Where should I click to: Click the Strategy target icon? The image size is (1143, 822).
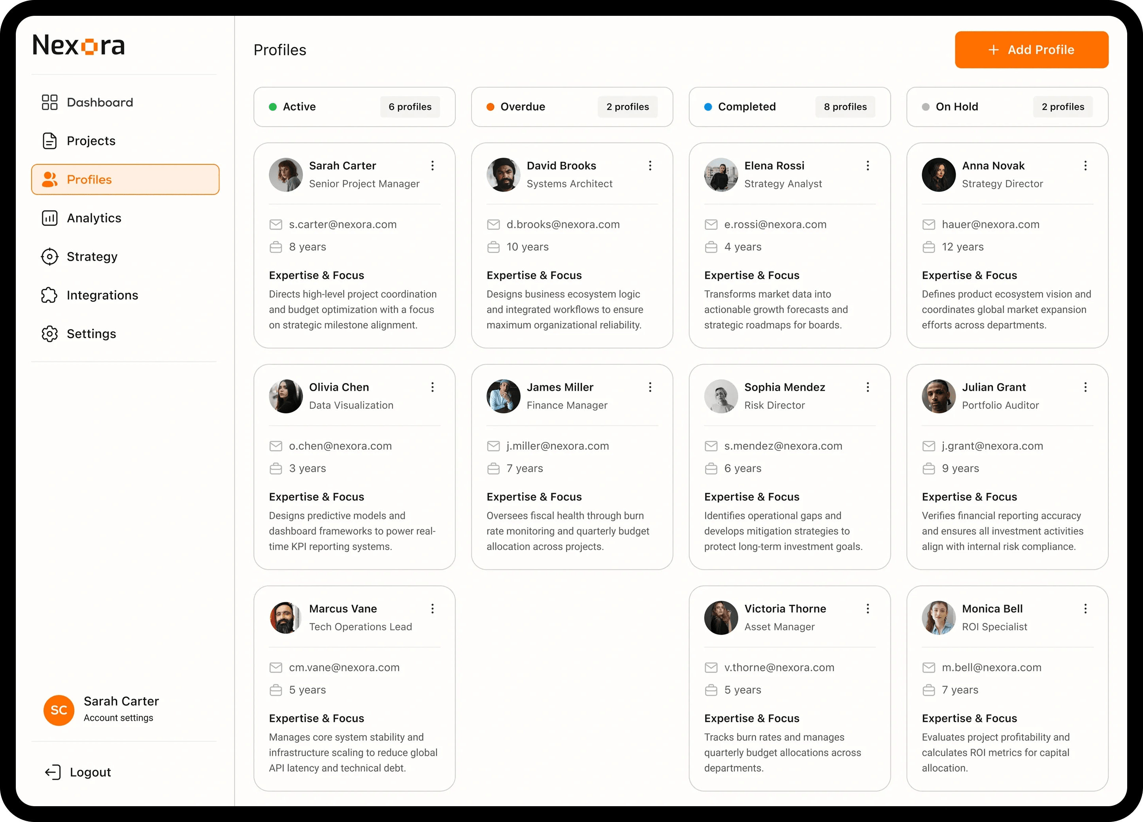pos(49,256)
